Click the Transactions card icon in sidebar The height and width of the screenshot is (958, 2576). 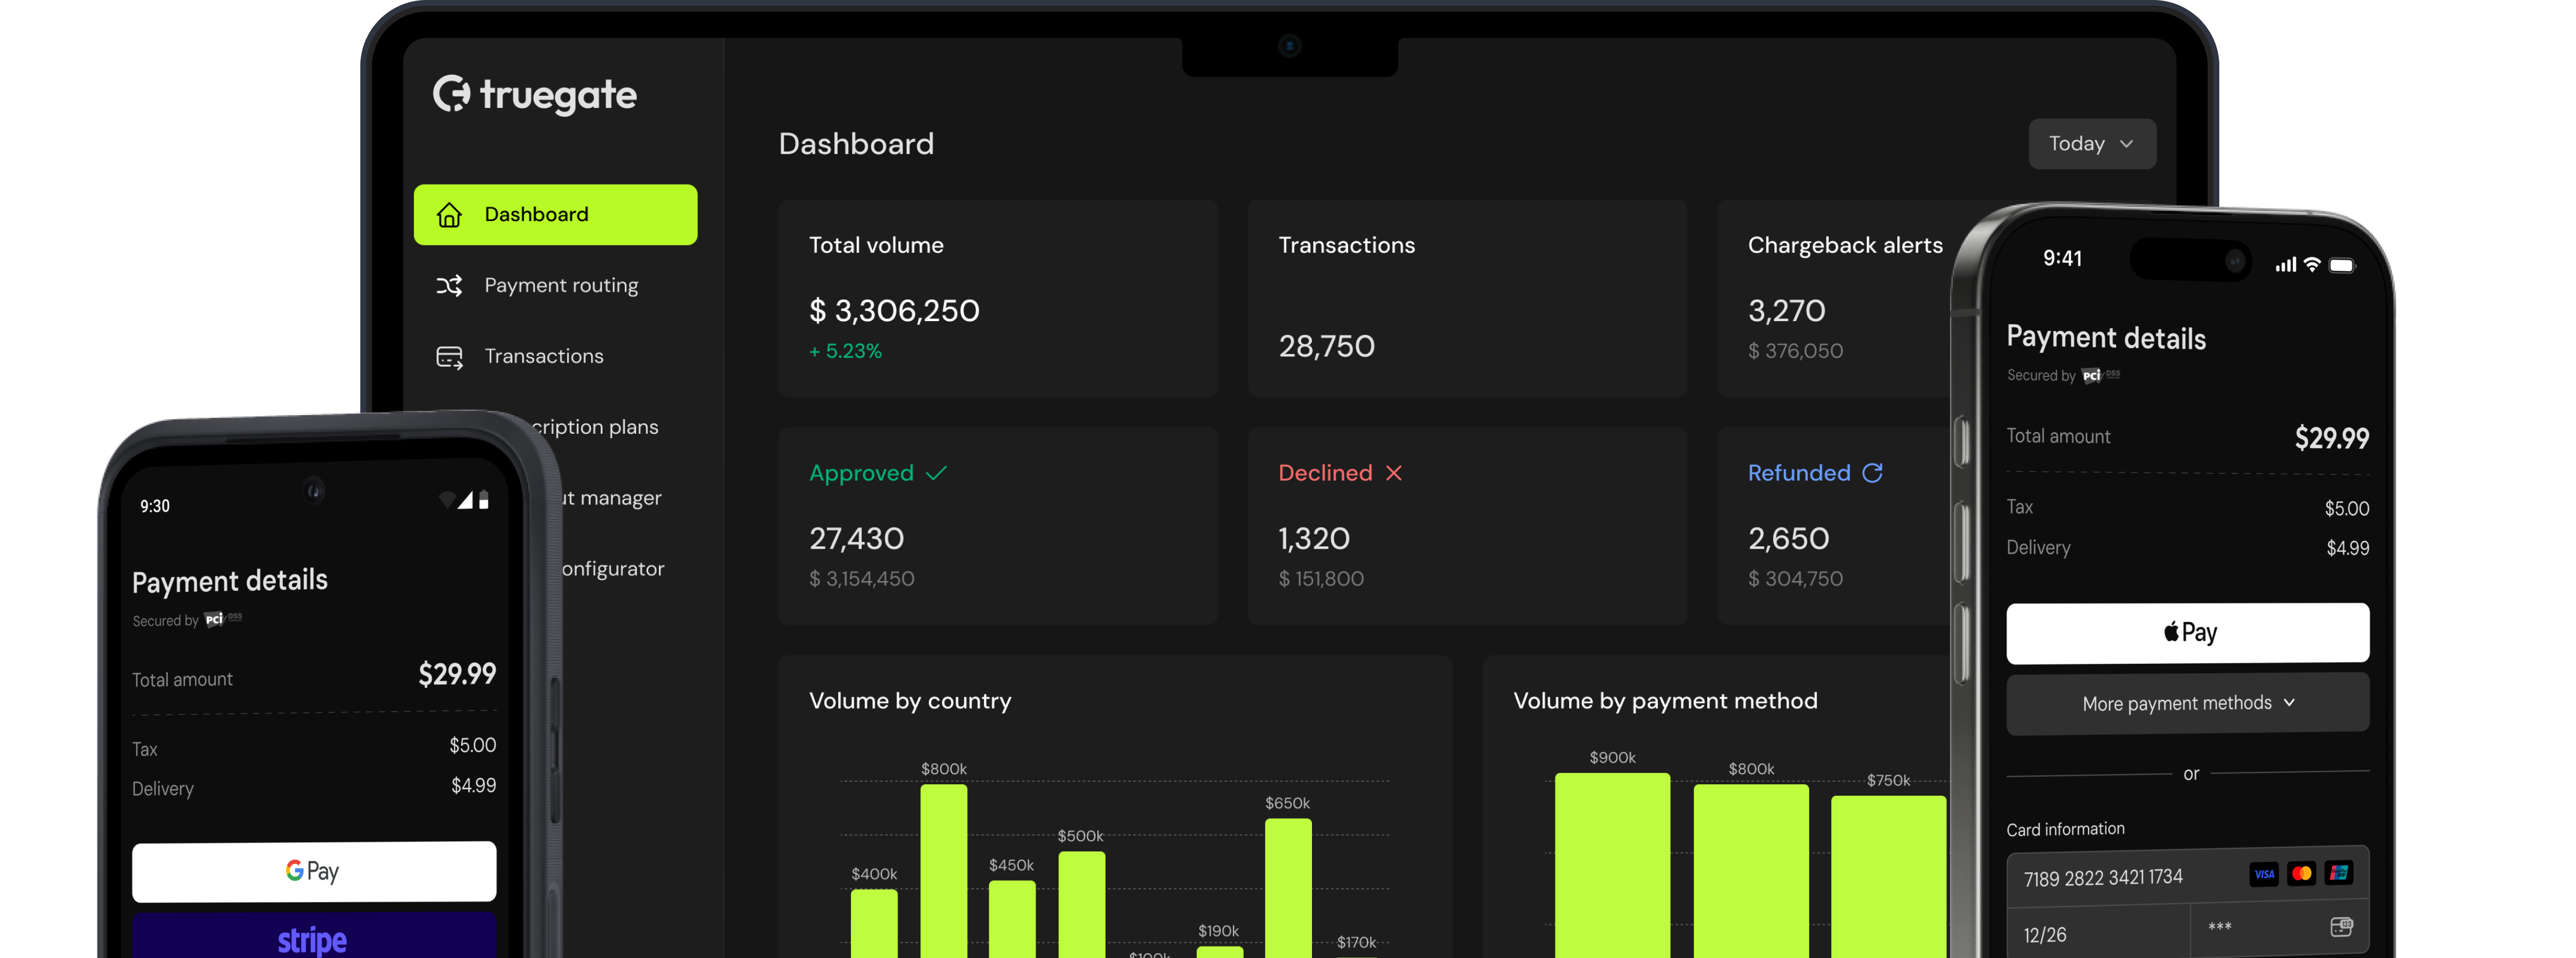[449, 356]
